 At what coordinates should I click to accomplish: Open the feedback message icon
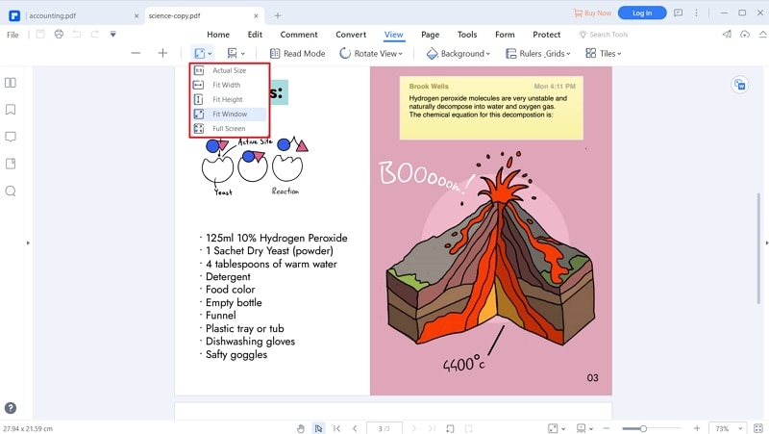click(679, 13)
